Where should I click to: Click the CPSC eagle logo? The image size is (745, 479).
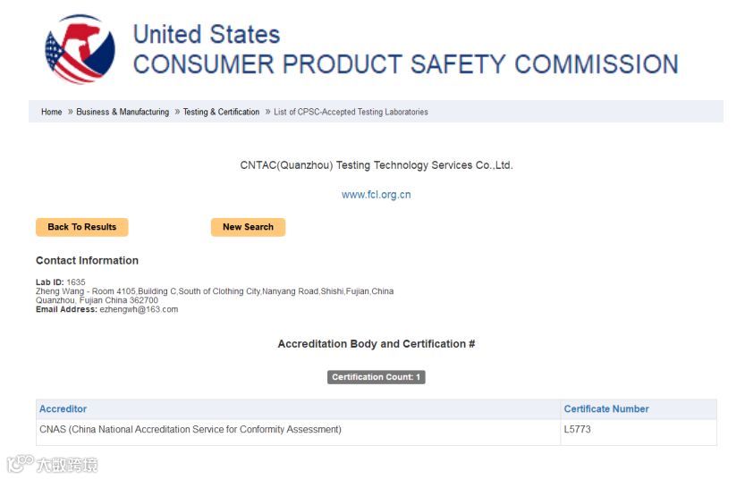[80, 50]
